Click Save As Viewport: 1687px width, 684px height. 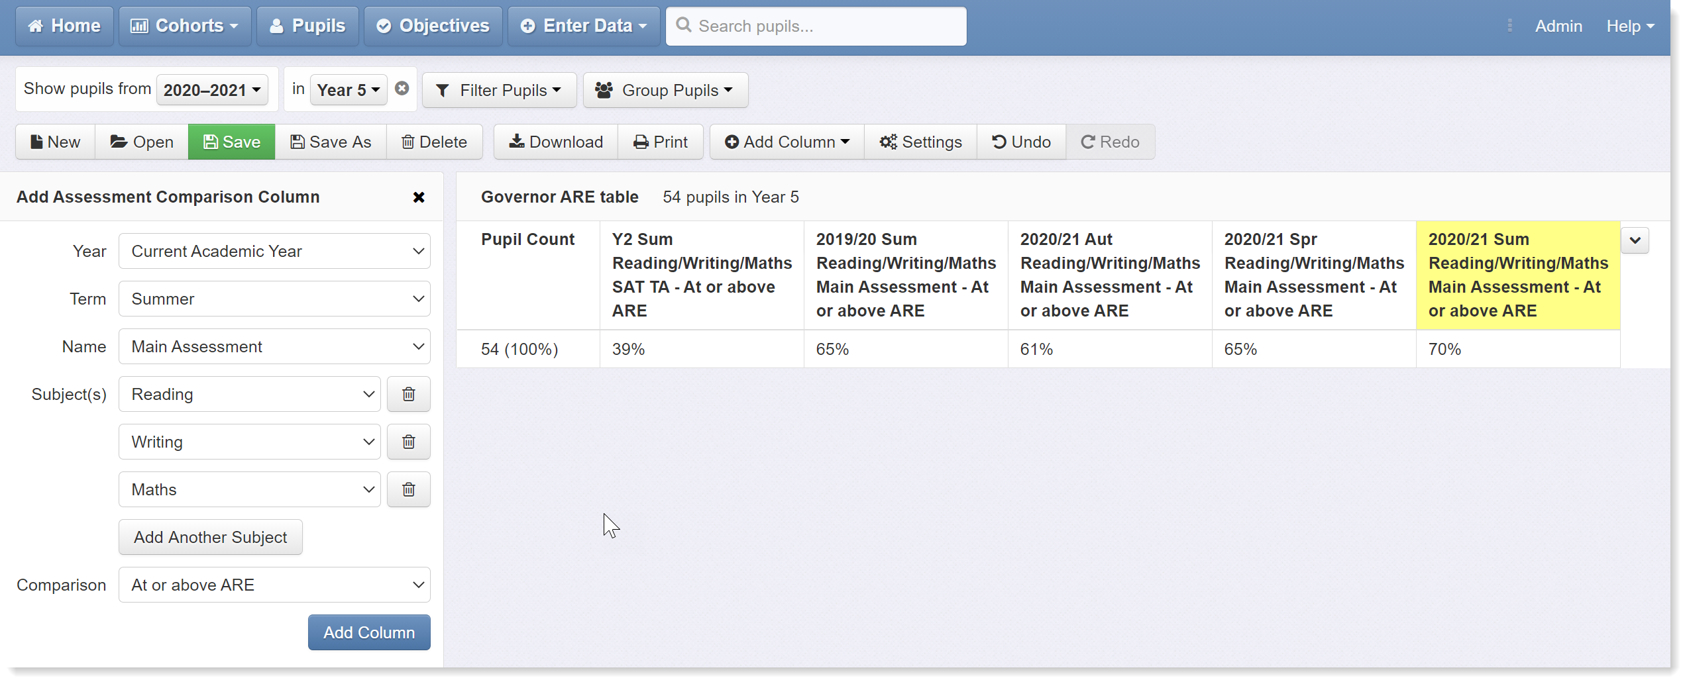coord(331,142)
